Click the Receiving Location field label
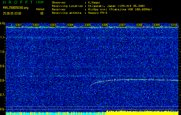This screenshot has height=115, width=181. (x=67, y=6)
